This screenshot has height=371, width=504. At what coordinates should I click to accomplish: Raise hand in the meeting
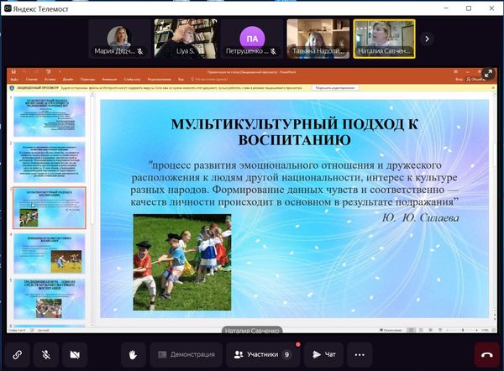point(133,354)
